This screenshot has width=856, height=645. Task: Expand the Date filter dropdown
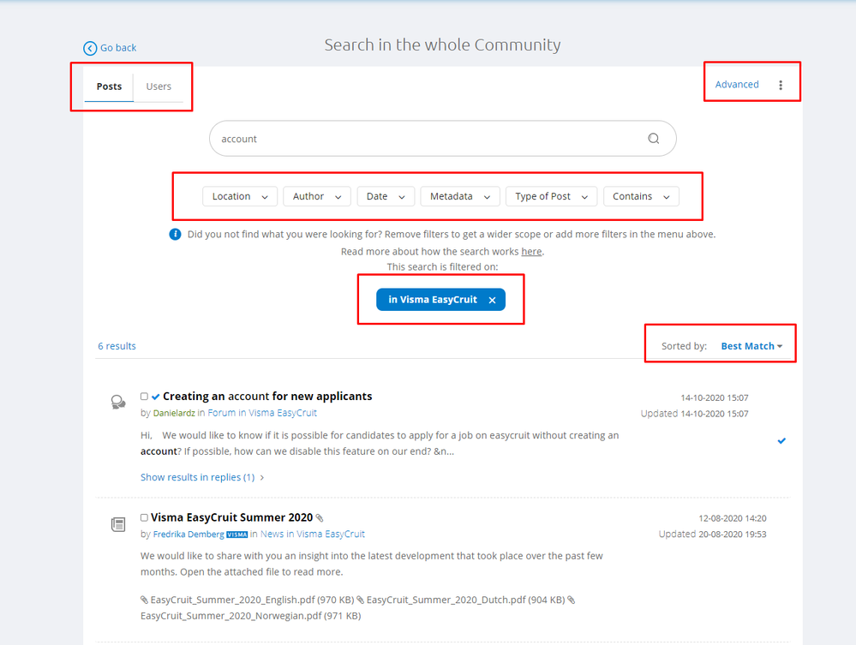pyautogui.click(x=386, y=196)
